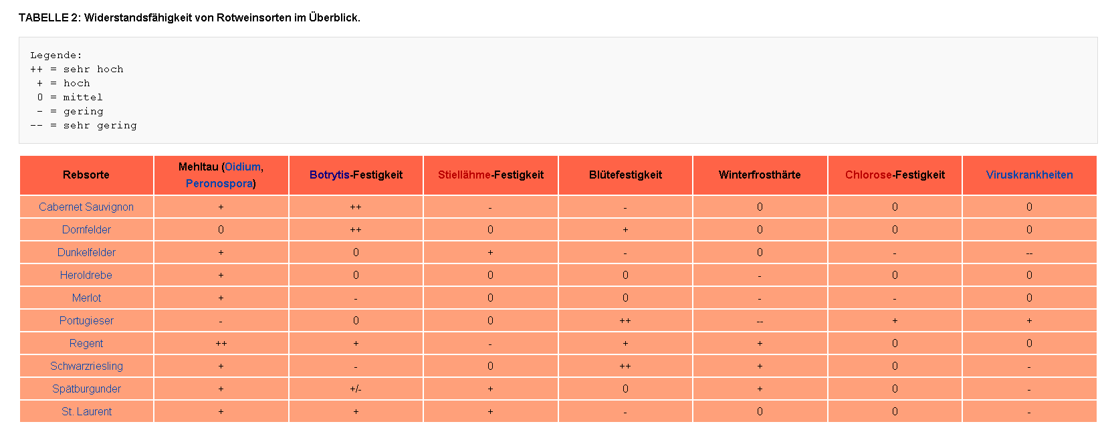Click the Winterfrosthärte column header

click(760, 175)
